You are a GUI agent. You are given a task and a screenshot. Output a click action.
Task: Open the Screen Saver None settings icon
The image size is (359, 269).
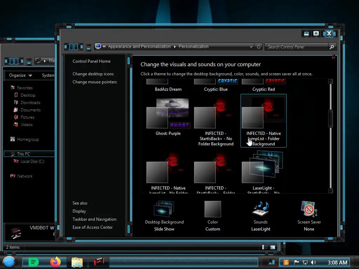point(309,209)
